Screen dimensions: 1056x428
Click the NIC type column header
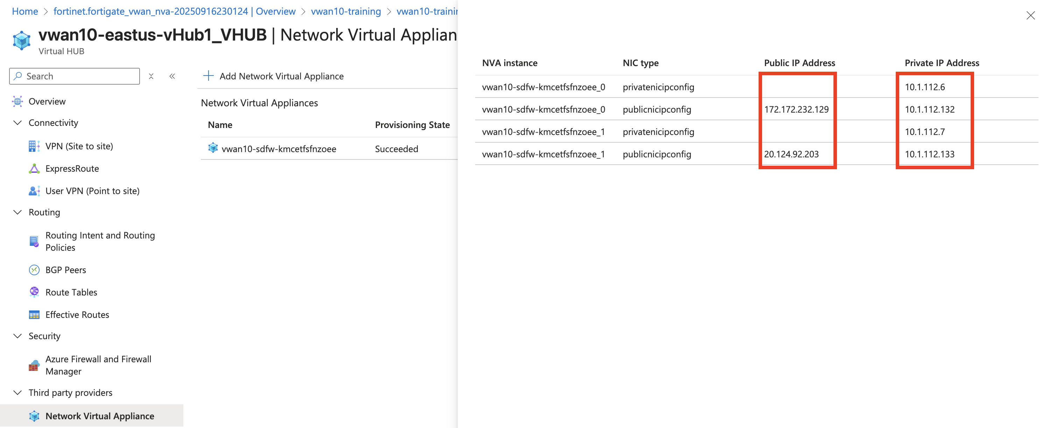(x=641, y=63)
